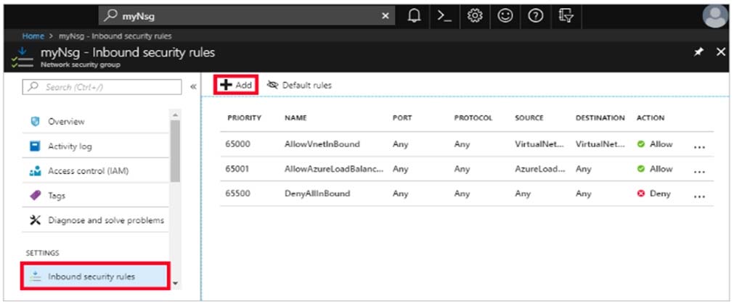Click the network security group title icon

[x=22, y=57]
